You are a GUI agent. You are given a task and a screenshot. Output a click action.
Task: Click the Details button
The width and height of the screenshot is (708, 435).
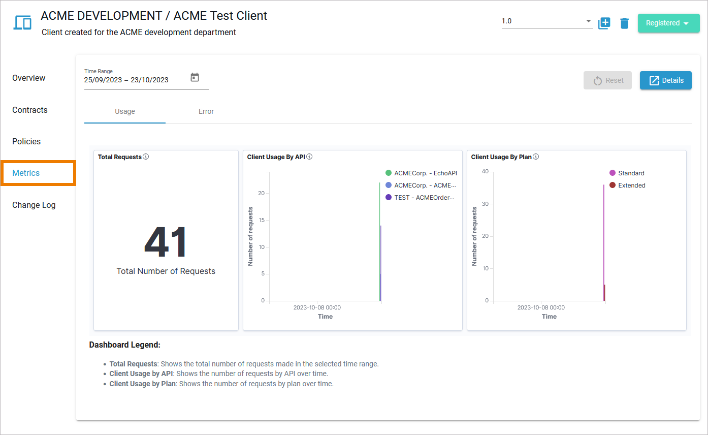click(x=665, y=80)
